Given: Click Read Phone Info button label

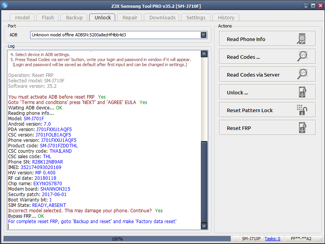Looking at the screenshot, I should click(246, 39).
